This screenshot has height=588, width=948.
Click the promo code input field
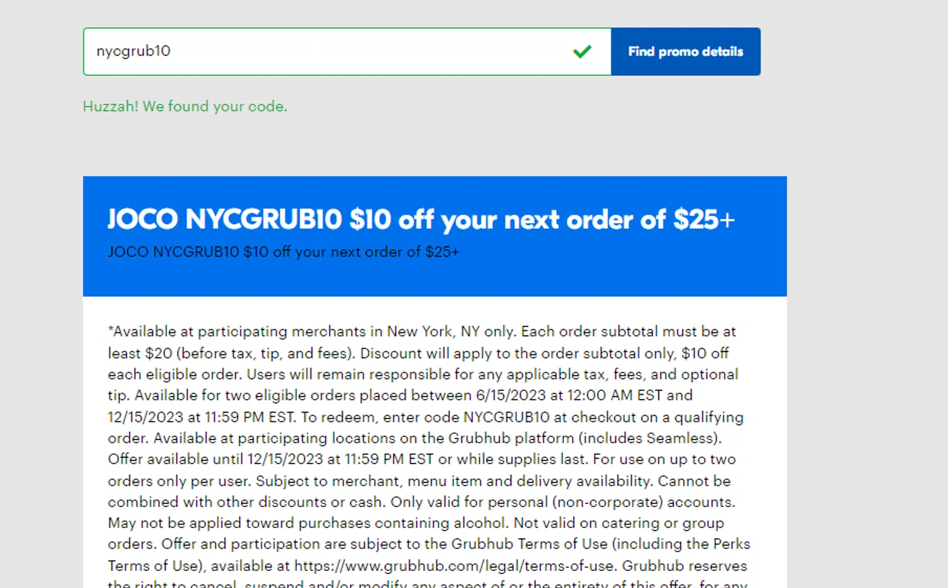coord(329,52)
